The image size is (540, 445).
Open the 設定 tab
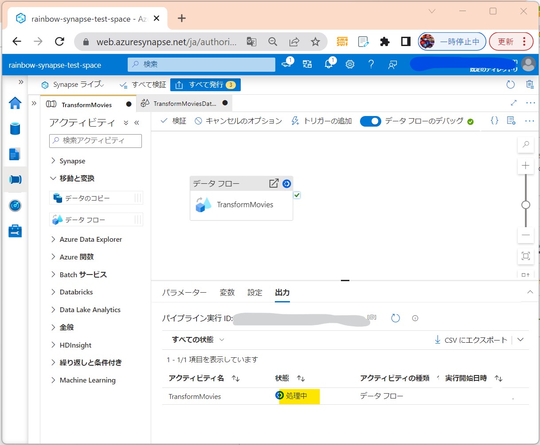click(x=255, y=293)
